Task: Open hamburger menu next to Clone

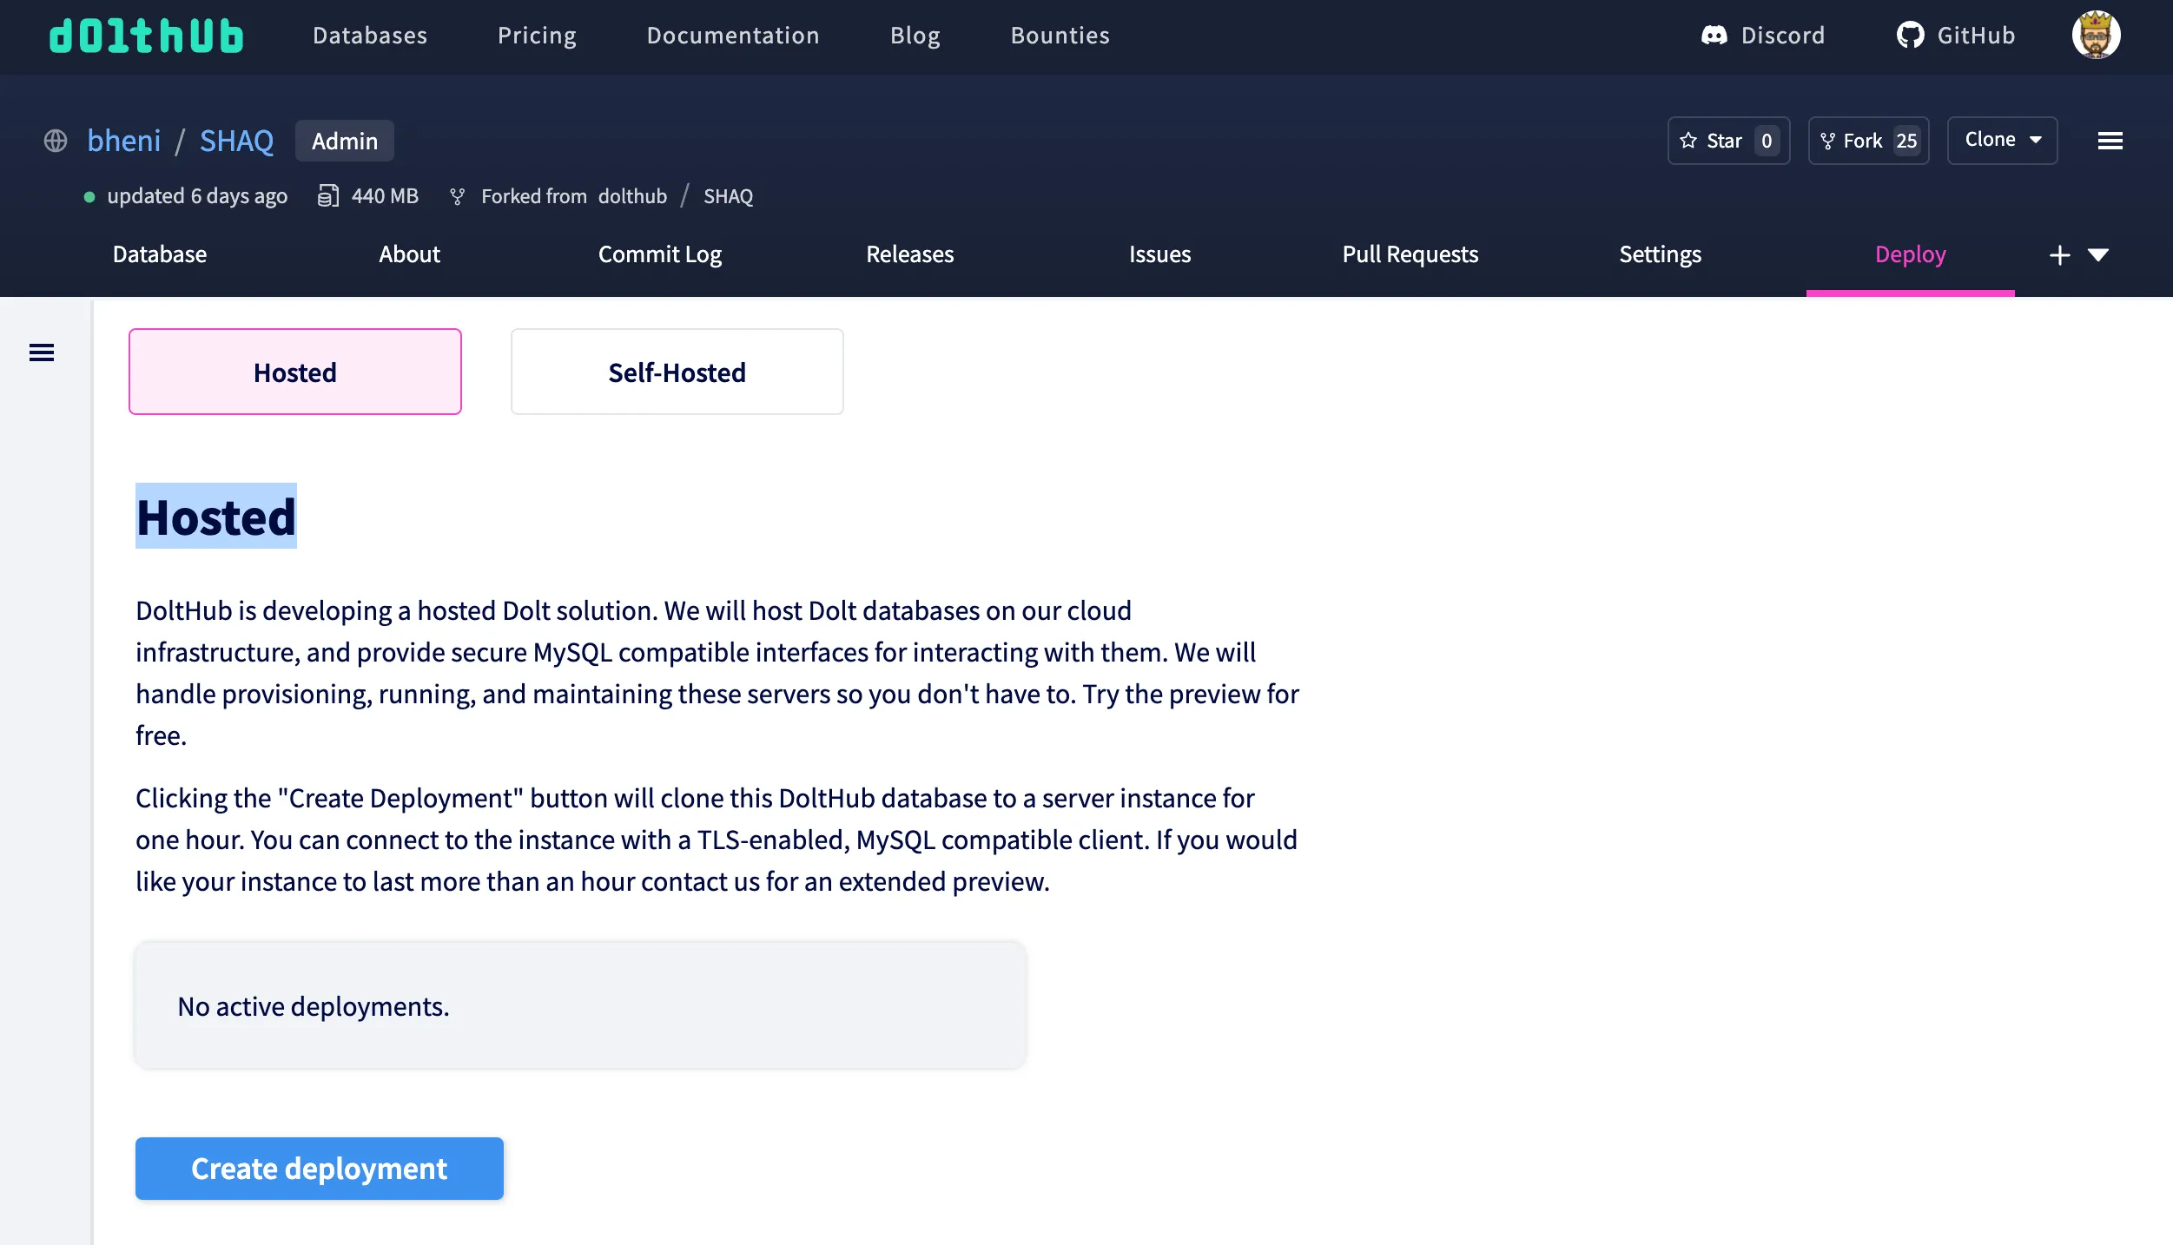Action: (2110, 141)
